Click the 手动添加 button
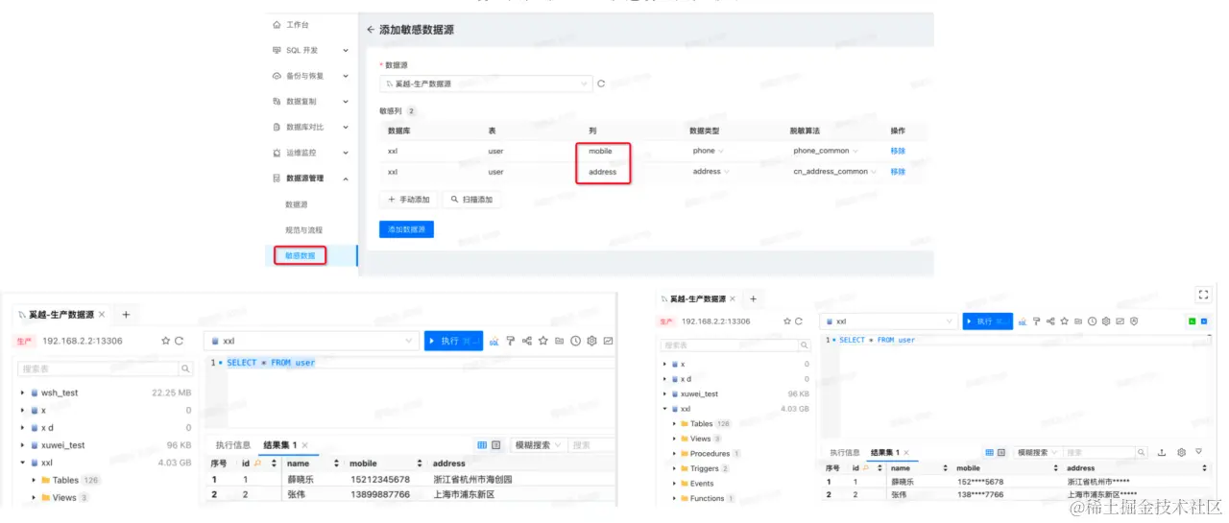Screen dimensions: 1229x523 point(408,200)
